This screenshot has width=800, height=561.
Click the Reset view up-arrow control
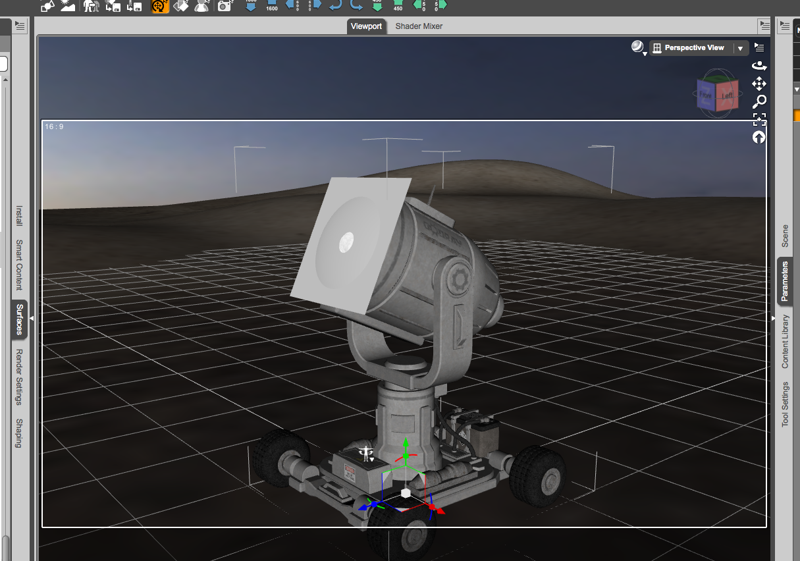pos(759,137)
